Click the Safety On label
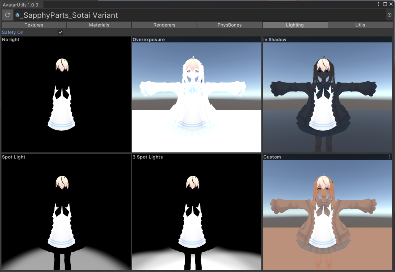 [x=13, y=32]
